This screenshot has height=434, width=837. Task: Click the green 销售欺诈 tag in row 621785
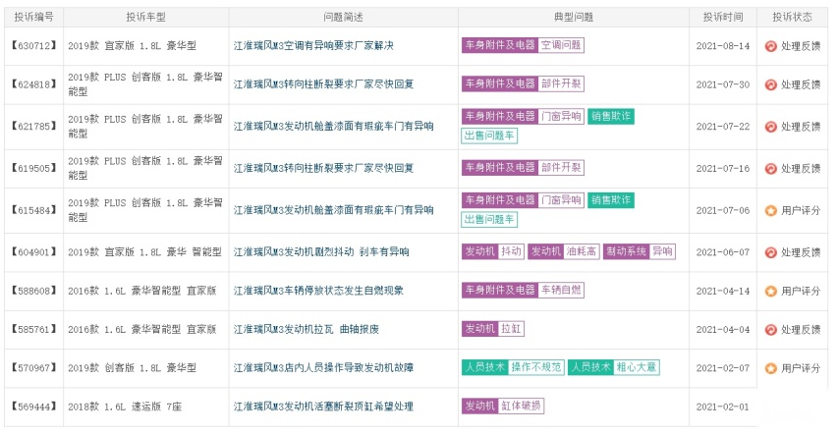pyautogui.click(x=611, y=117)
